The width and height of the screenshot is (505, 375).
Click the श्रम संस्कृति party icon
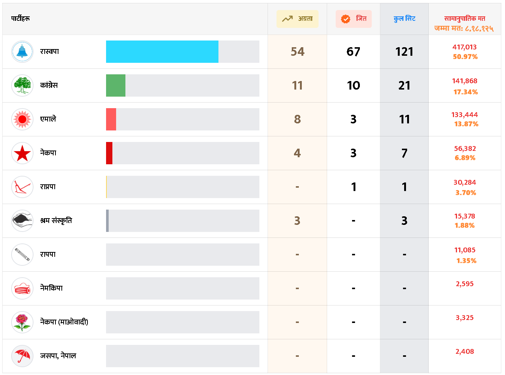tap(22, 221)
